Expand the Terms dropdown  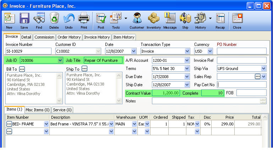coord(187,69)
